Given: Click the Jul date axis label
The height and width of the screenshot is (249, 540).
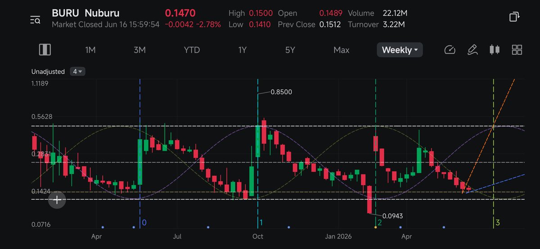Looking at the screenshot, I should (177, 236).
